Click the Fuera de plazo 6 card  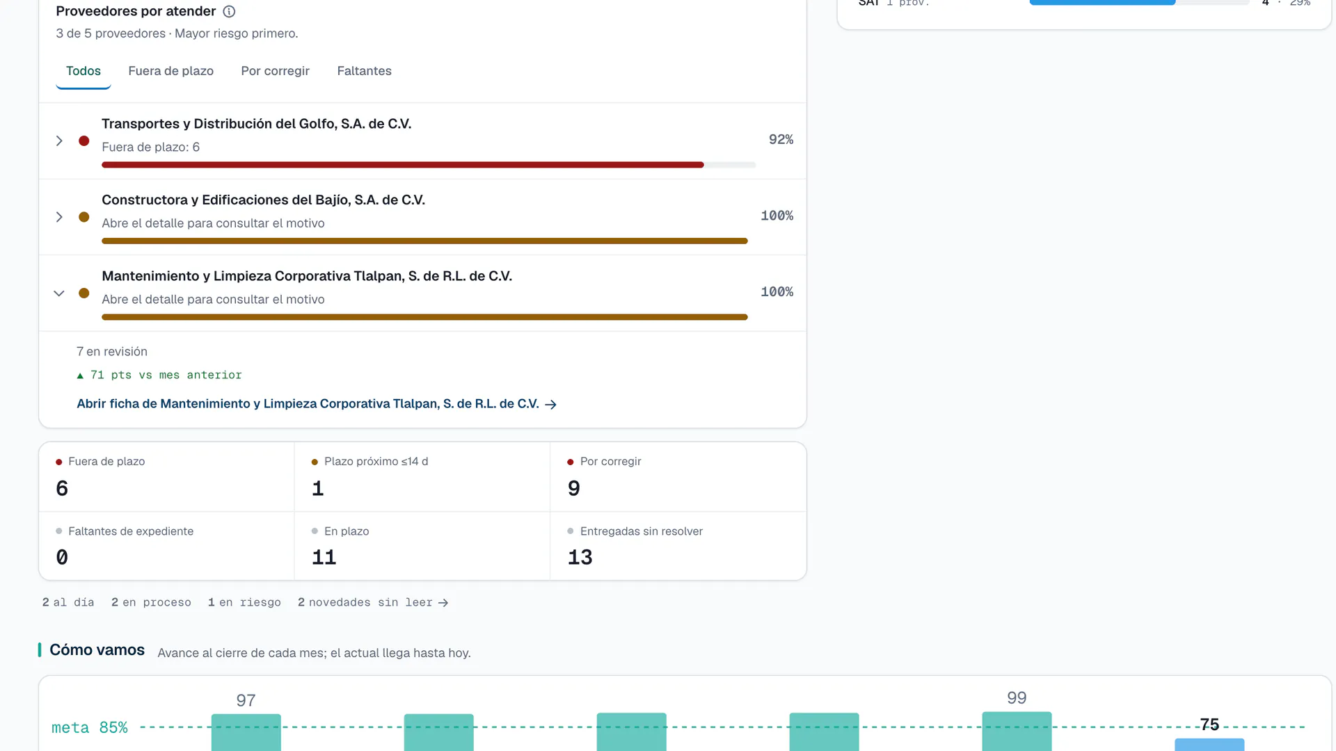[x=167, y=477]
